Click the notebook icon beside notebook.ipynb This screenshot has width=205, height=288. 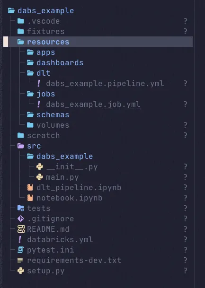click(30, 198)
